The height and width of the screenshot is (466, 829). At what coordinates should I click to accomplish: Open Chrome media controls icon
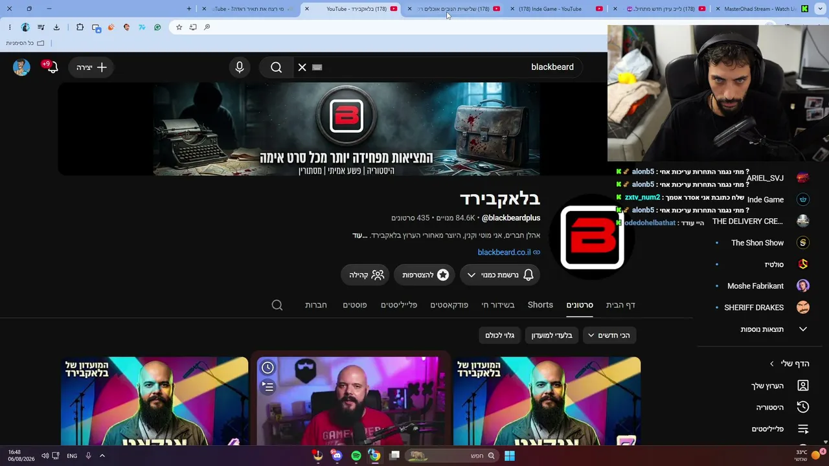point(41,27)
